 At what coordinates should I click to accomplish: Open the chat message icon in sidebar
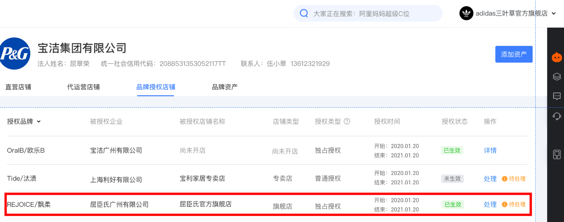pos(557,96)
